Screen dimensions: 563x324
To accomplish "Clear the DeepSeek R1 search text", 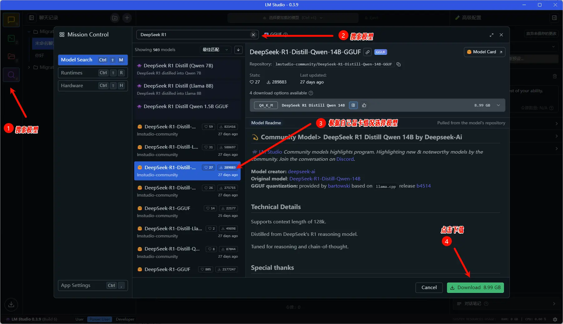I will [x=253, y=35].
